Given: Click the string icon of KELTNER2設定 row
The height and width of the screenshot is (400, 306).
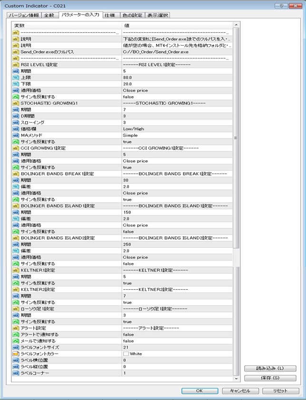Looking at the screenshot, I should click(x=16, y=290).
